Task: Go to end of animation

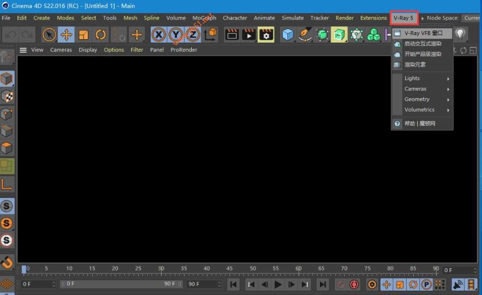Action: 323,285
